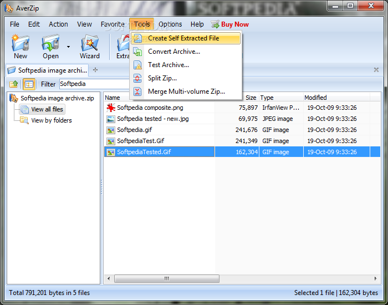Select View by folders tree item
Image resolution: width=388 pixels, height=305 pixels.
(x=52, y=120)
